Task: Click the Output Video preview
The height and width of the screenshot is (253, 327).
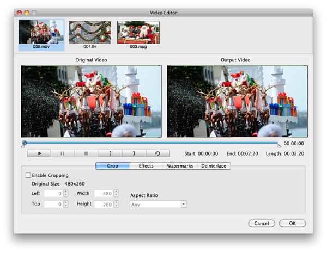Action: pos(237,101)
